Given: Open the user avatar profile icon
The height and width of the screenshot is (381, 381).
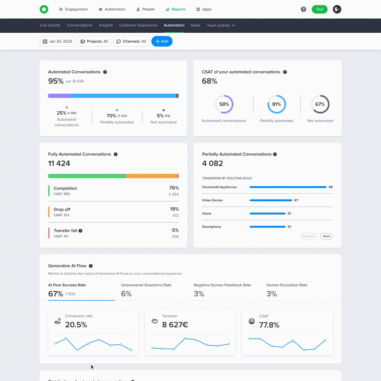Looking at the screenshot, I should (337, 9).
